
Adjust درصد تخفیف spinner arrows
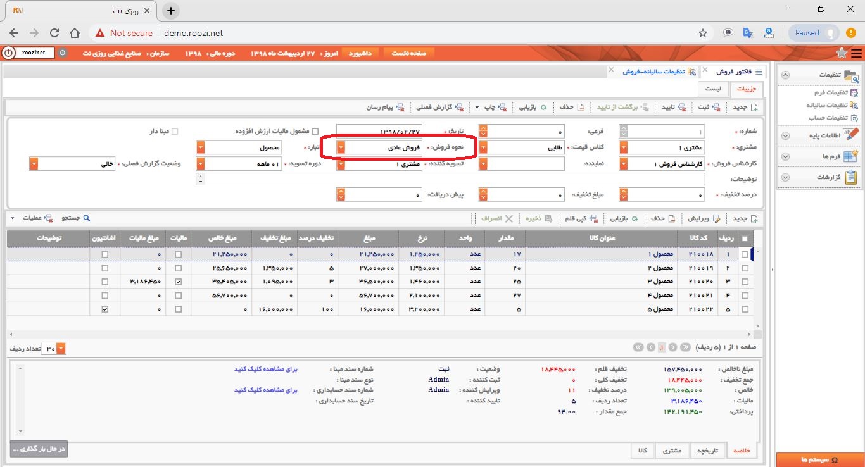624,195
